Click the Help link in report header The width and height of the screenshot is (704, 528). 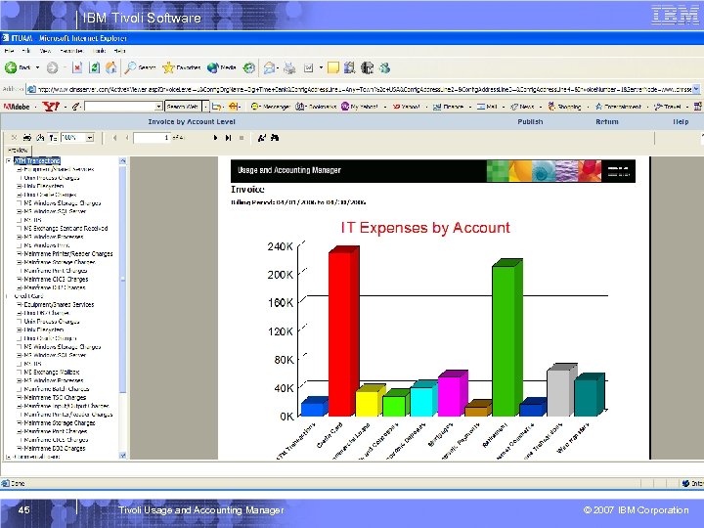coord(681,121)
